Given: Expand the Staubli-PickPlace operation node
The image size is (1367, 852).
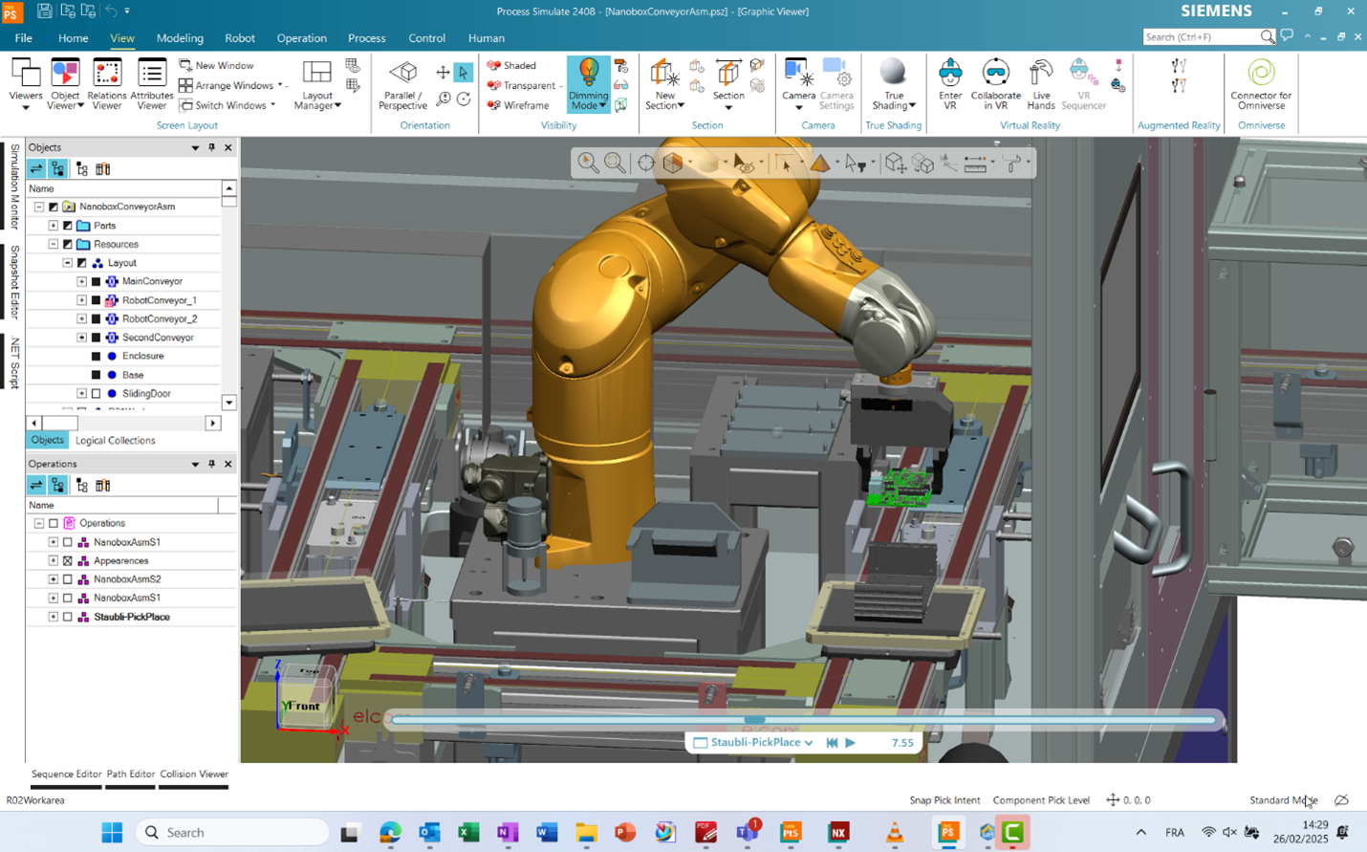Looking at the screenshot, I should click(x=54, y=617).
